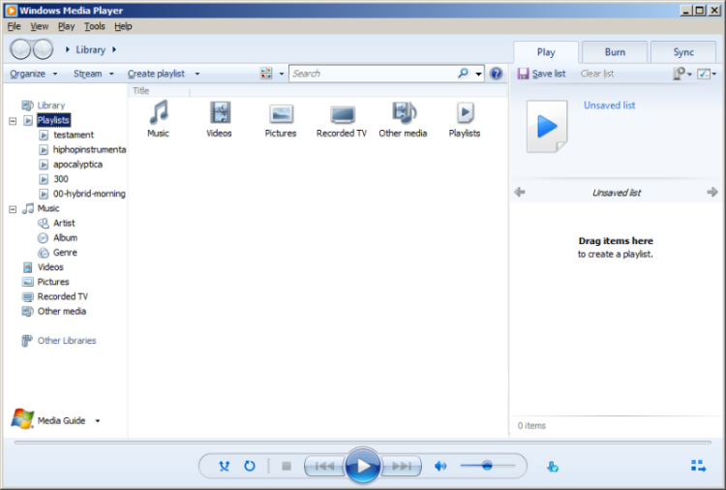
Task: Click the previous list left arrow
Action: pos(520,192)
